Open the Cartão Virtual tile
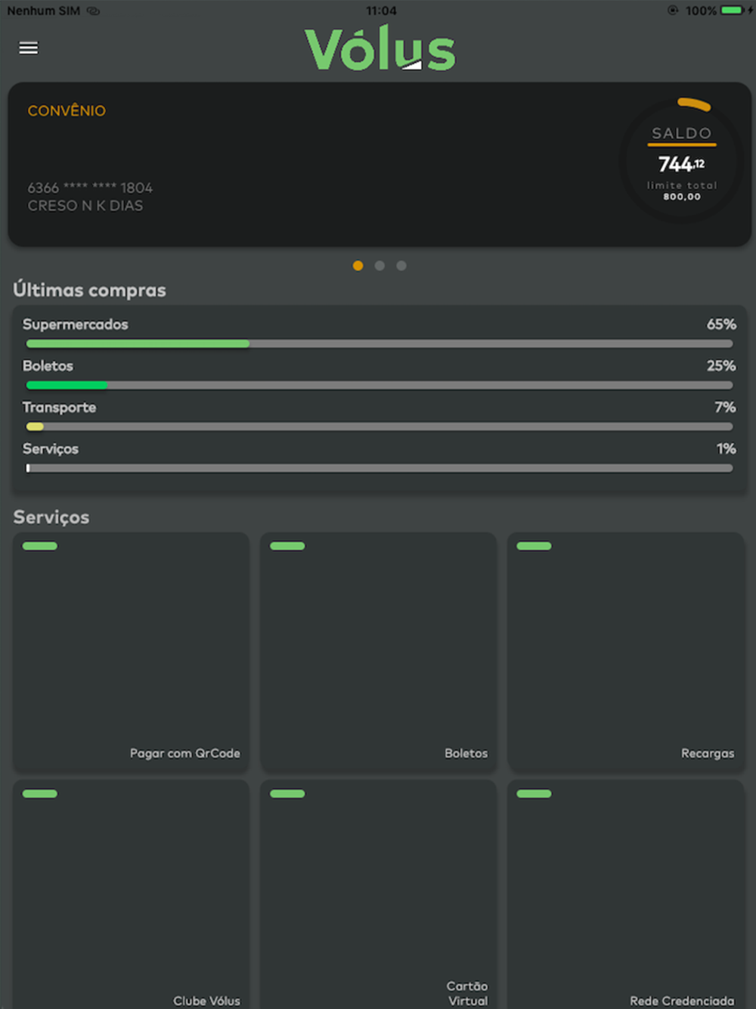The image size is (756, 1009). pyautogui.click(x=379, y=895)
